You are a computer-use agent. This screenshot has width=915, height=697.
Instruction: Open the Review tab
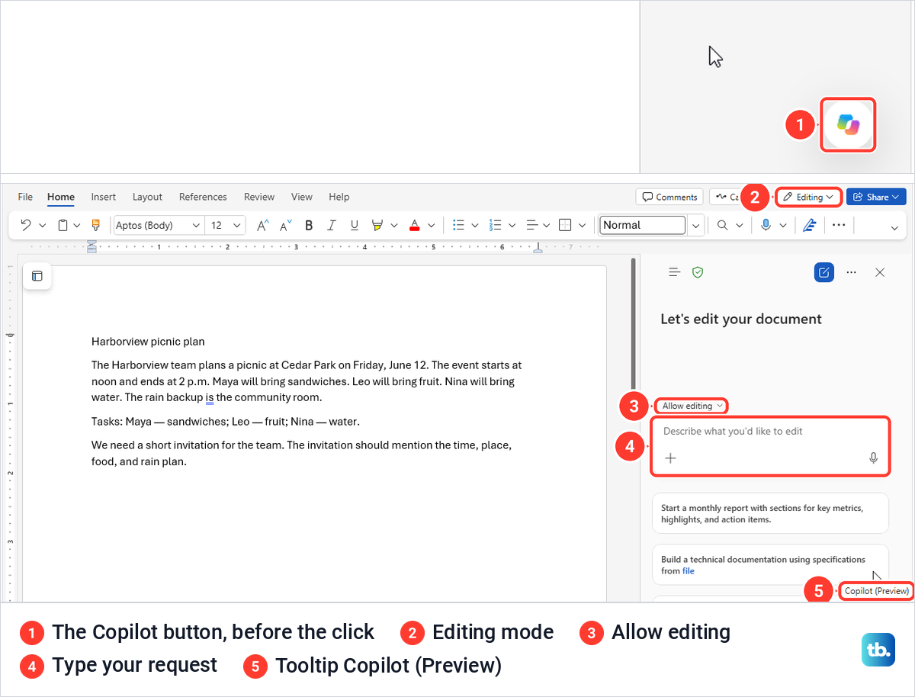pos(259,197)
